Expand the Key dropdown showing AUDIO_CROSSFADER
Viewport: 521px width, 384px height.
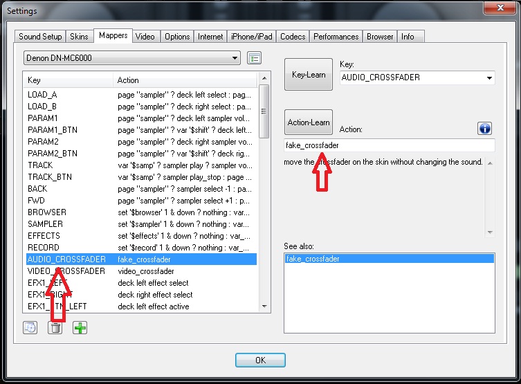point(489,77)
